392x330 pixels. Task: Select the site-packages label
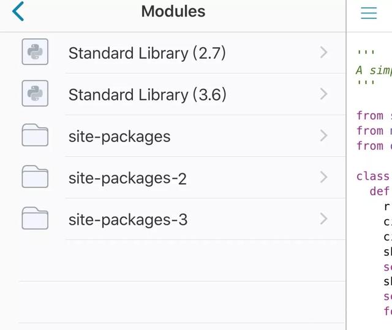tap(119, 137)
